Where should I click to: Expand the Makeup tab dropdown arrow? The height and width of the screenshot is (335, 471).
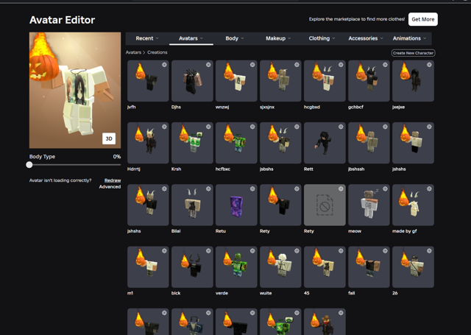[x=289, y=38]
